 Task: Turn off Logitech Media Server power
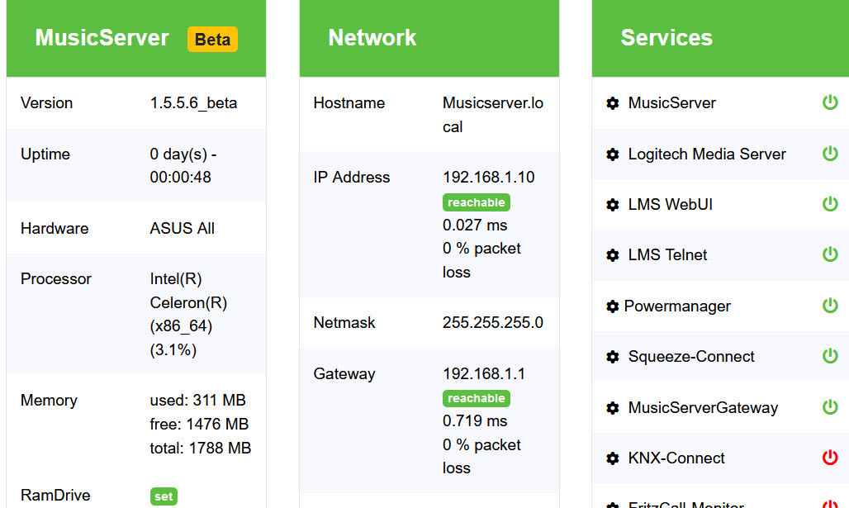tap(830, 154)
